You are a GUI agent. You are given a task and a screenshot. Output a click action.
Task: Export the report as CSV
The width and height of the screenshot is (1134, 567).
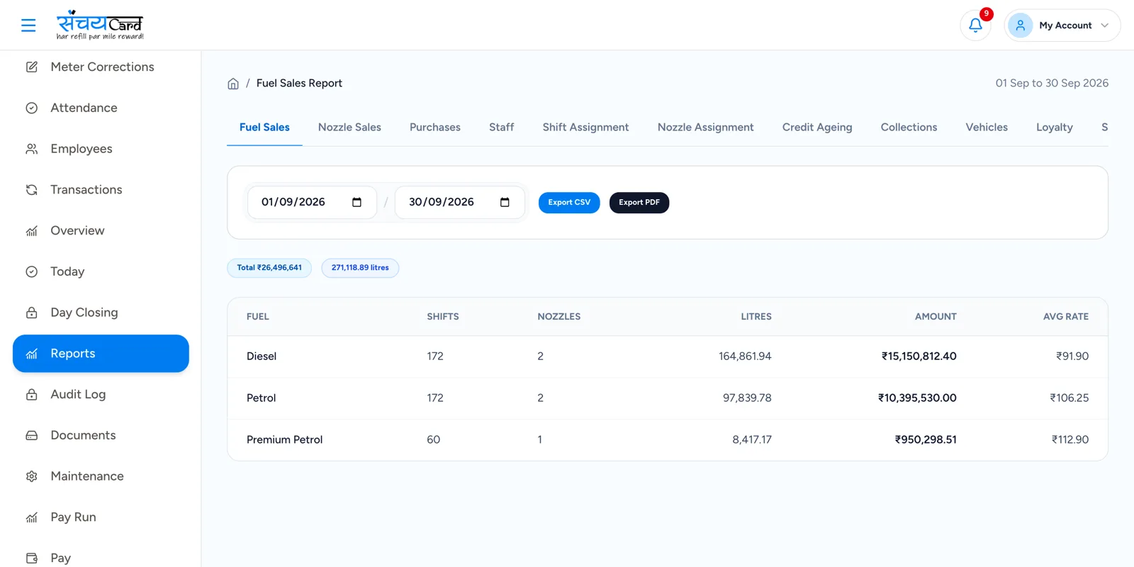click(569, 203)
